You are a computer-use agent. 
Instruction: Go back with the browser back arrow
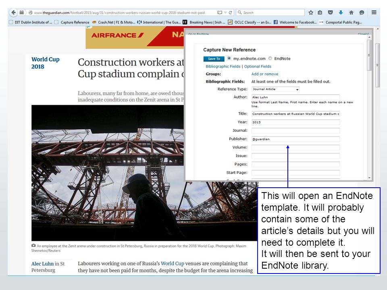[x=13, y=12]
